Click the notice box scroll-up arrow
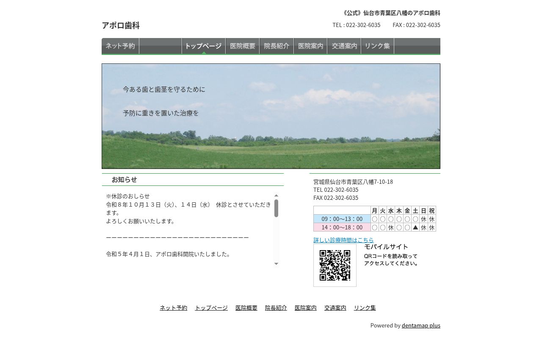 click(x=276, y=196)
